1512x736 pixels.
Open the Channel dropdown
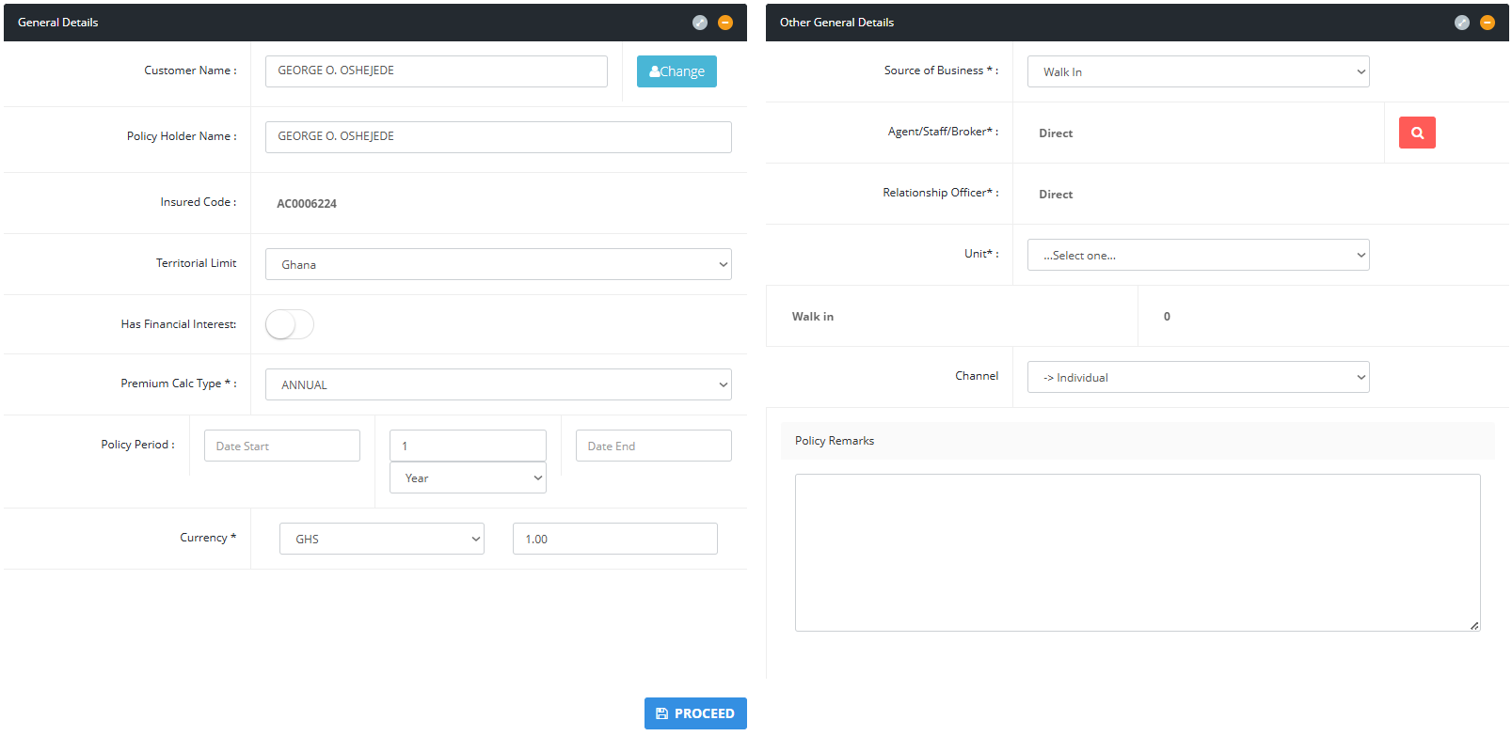coord(1198,377)
